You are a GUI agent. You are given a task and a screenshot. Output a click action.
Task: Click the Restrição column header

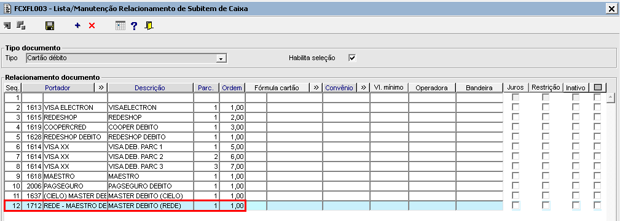click(x=546, y=87)
